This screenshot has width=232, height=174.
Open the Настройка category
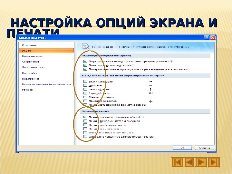[30, 73]
